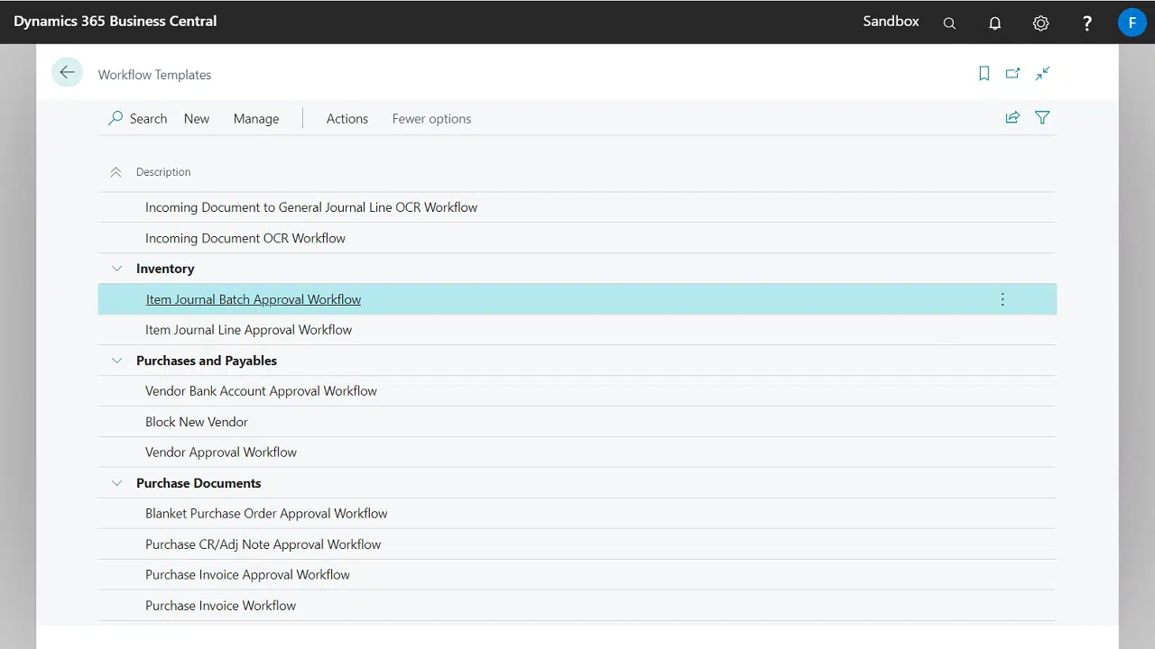
Task: Collapse all groups via Description header chevron
Action: coord(115,172)
